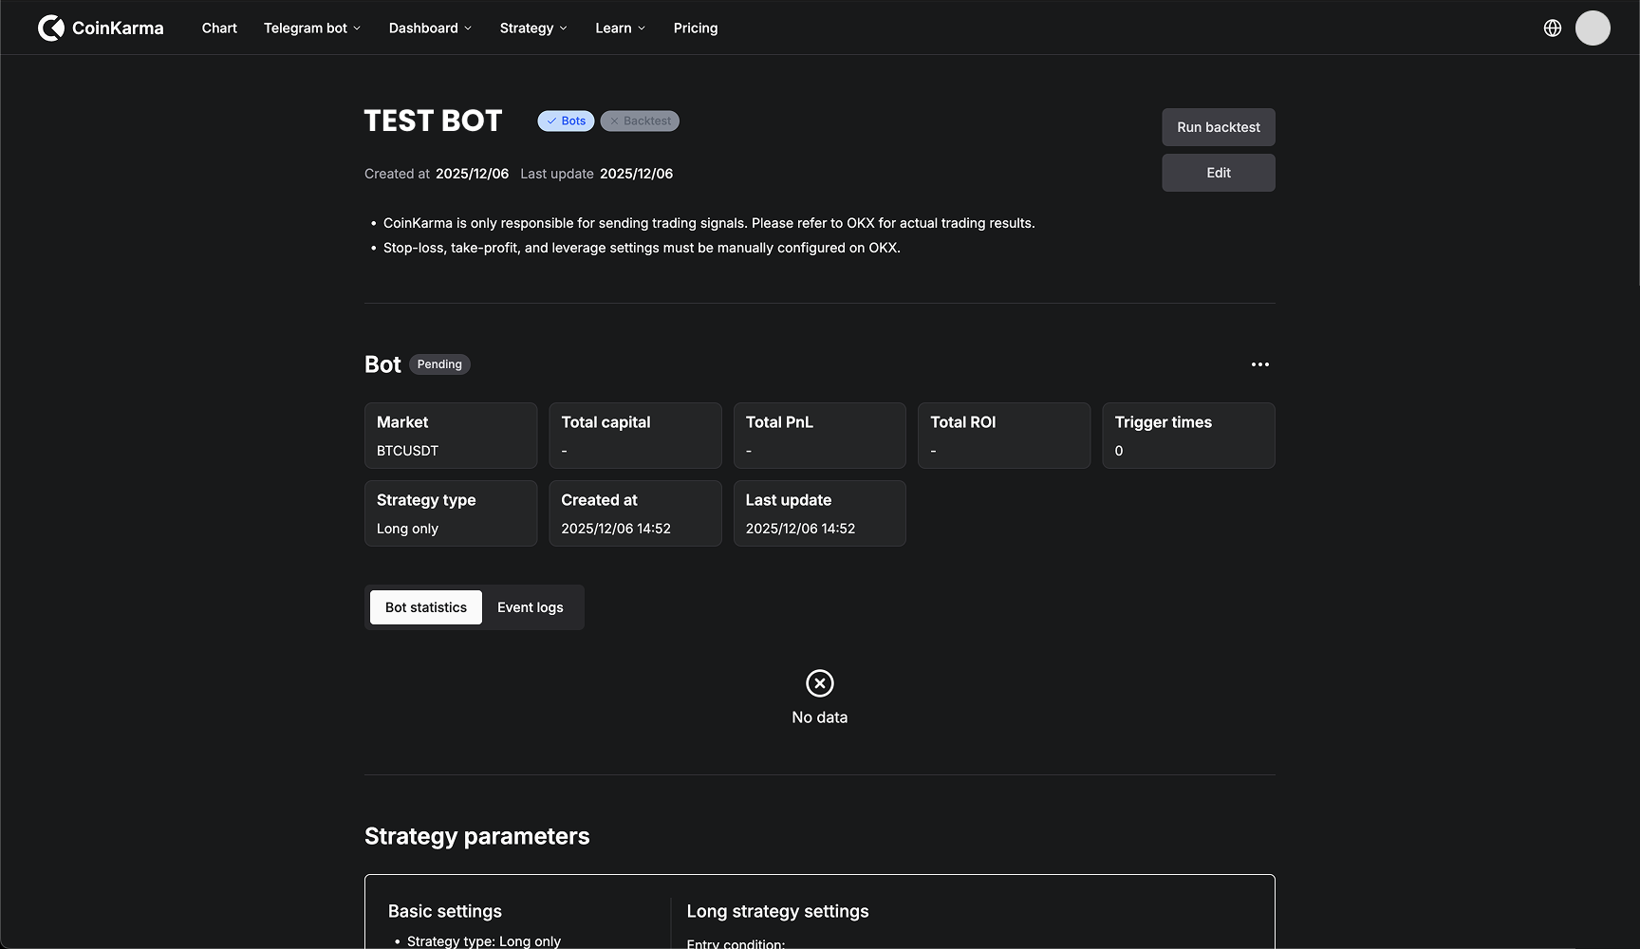Image resolution: width=1640 pixels, height=949 pixels.
Task: Expand the Dashboard menu
Action: click(x=429, y=28)
